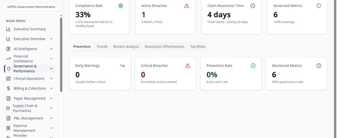
Task: Click the Active Breaches warning triangle icon
Action: [x=187, y=6]
